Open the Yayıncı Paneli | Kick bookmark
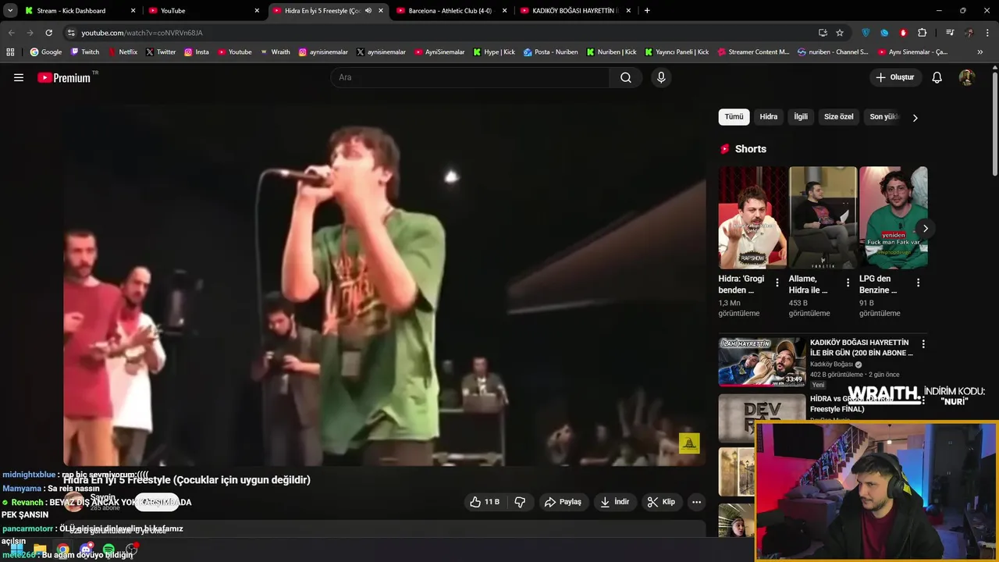Image resolution: width=999 pixels, height=562 pixels. click(x=677, y=52)
